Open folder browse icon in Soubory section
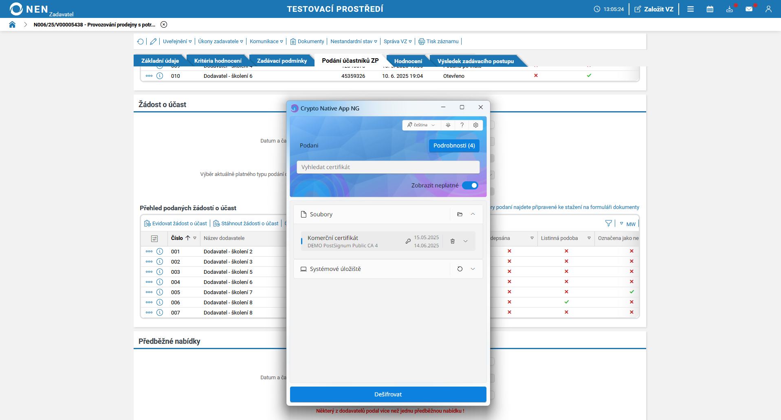781x420 pixels. pyautogui.click(x=460, y=214)
